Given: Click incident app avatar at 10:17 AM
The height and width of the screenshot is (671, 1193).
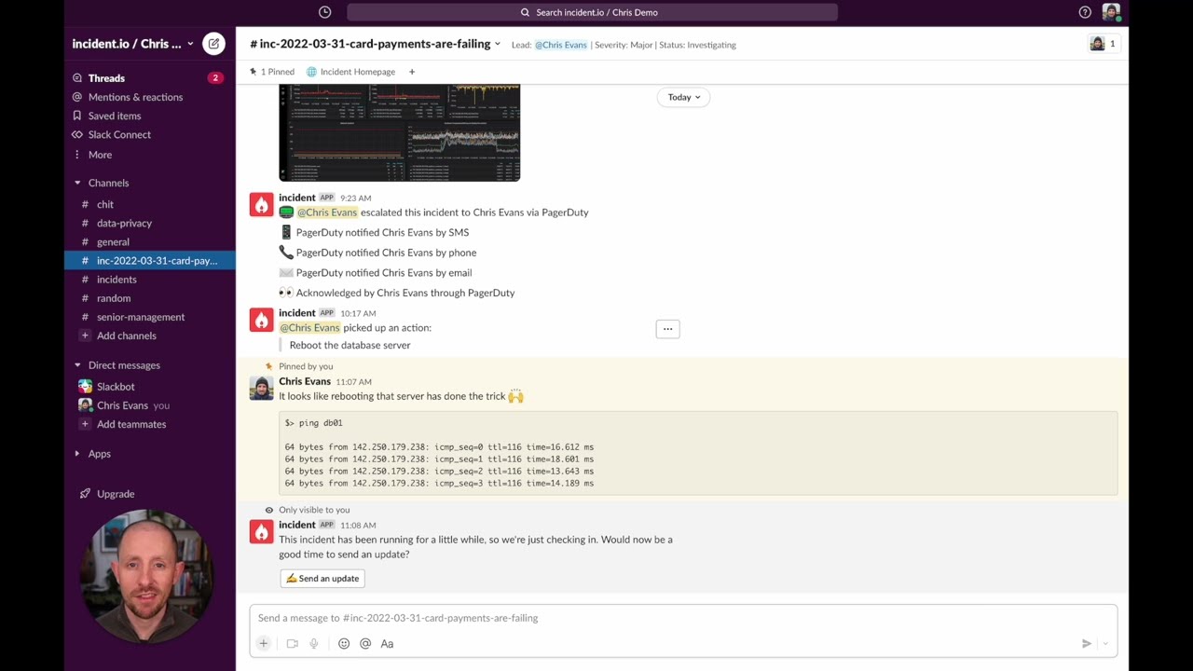Looking at the screenshot, I should pos(261,321).
